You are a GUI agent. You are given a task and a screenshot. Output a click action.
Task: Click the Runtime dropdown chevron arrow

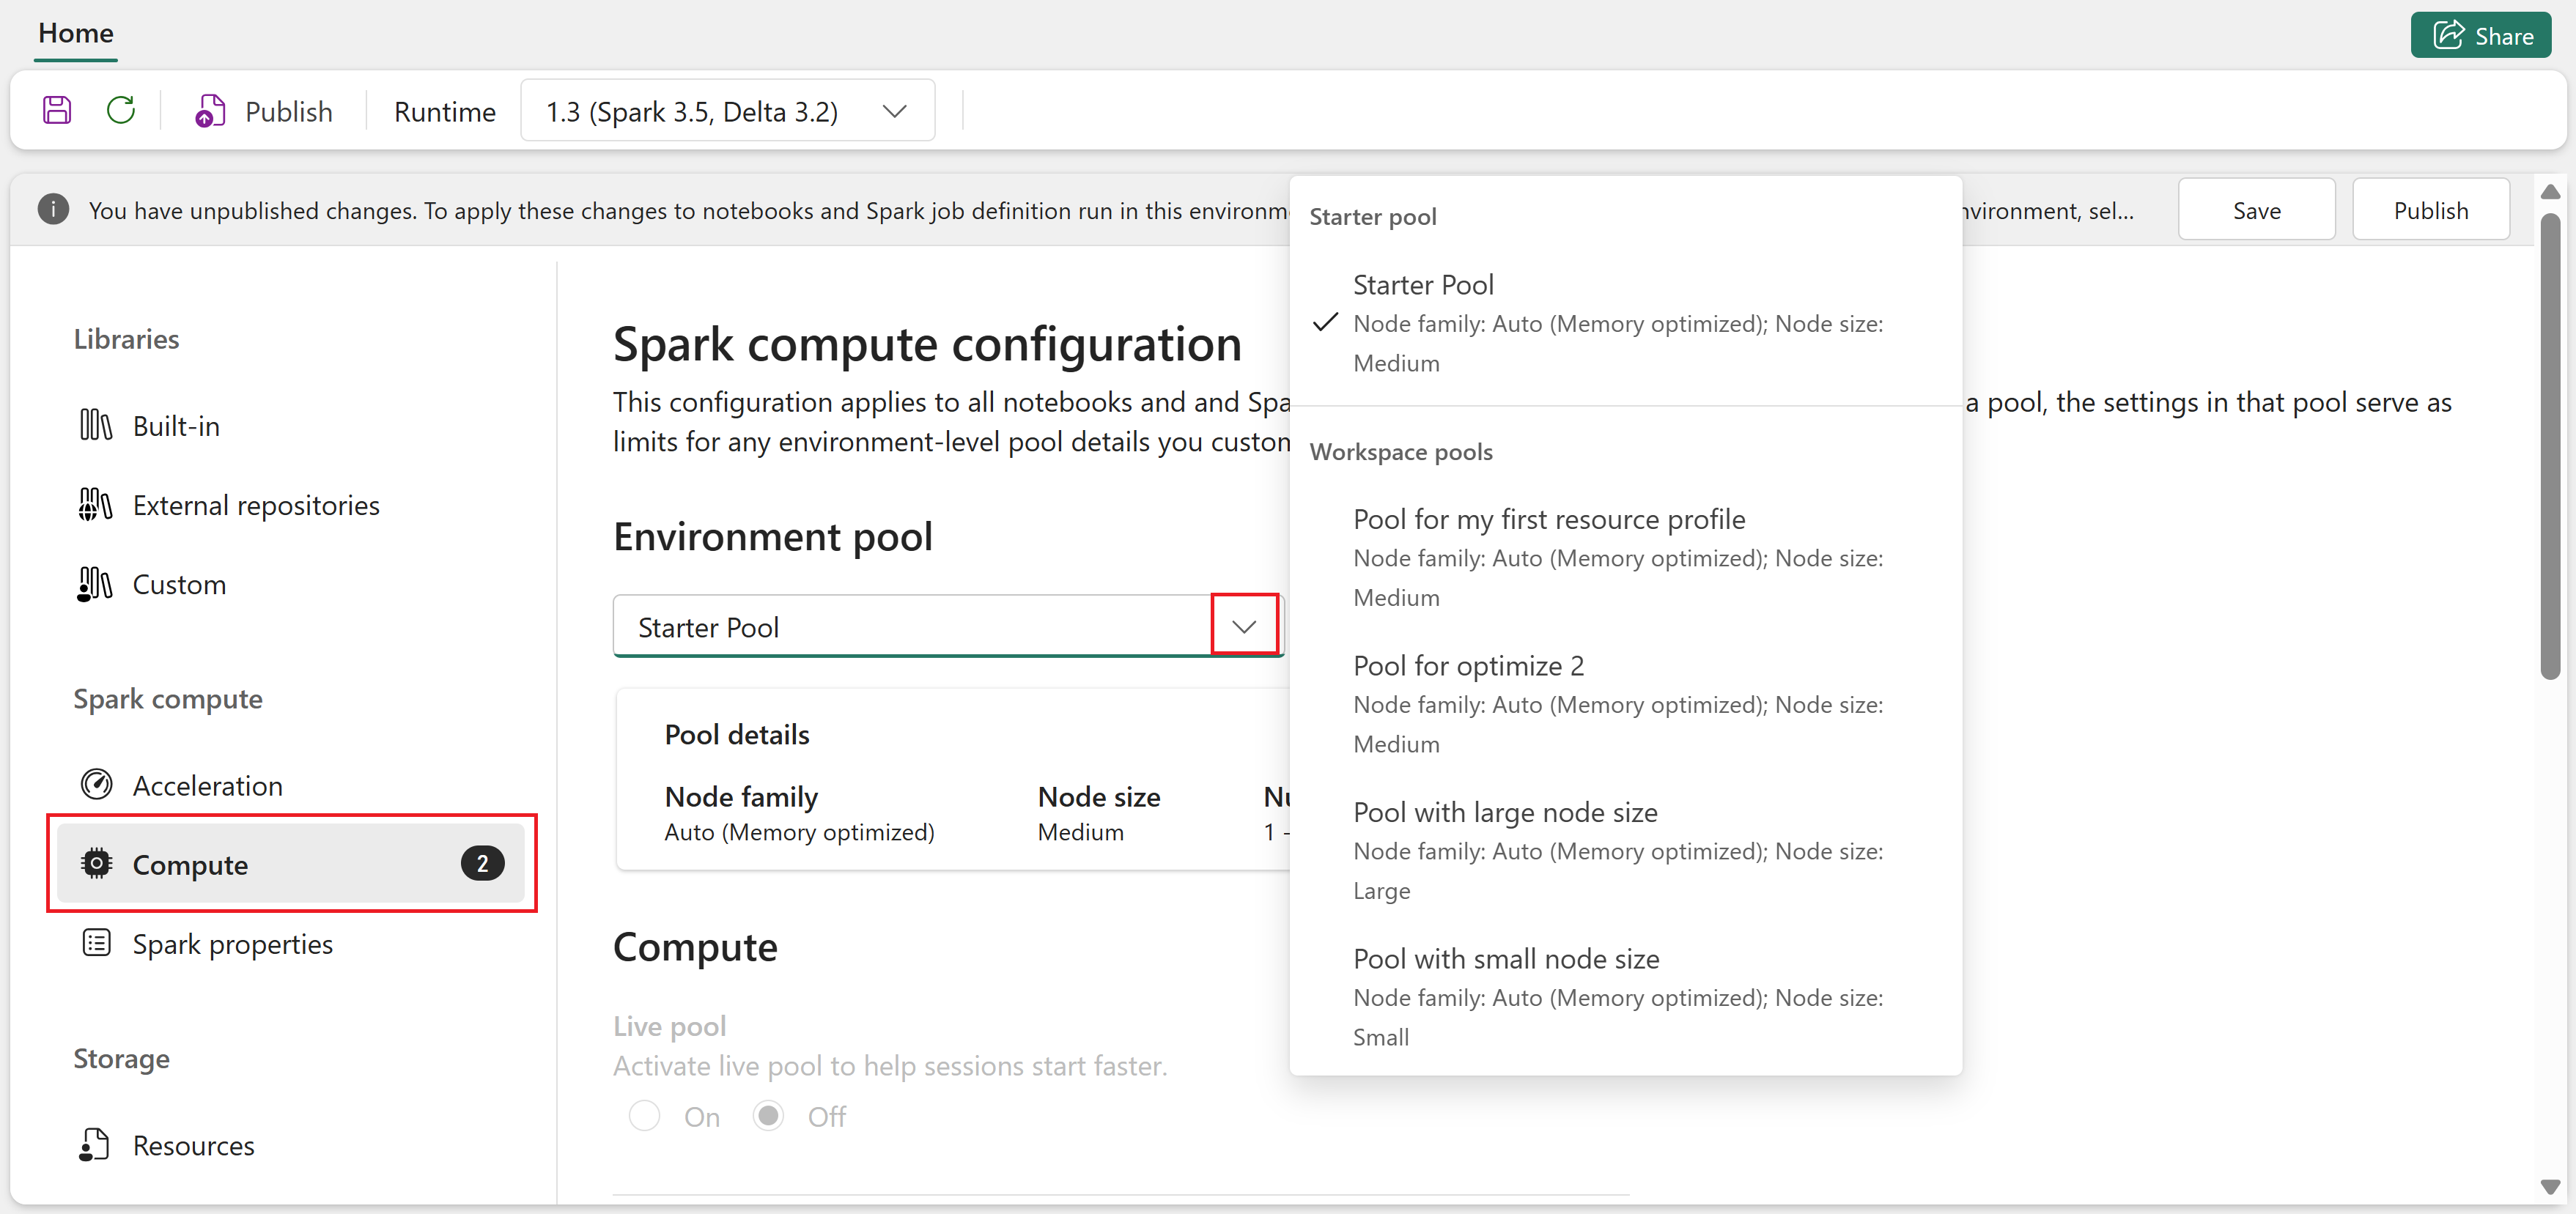coord(895,111)
